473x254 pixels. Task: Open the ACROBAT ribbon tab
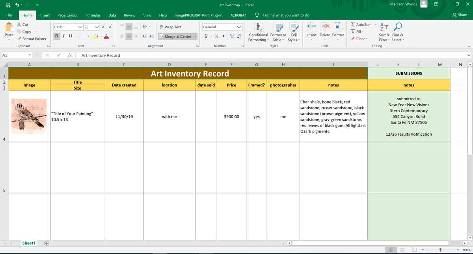click(x=238, y=15)
